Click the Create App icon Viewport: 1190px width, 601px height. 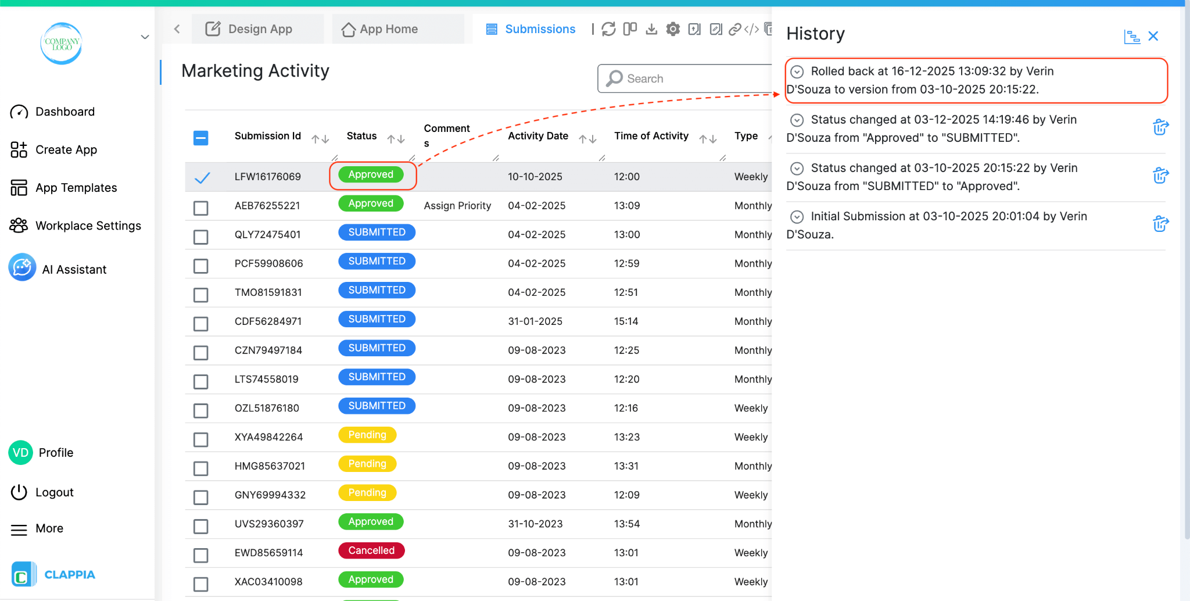[19, 149]
